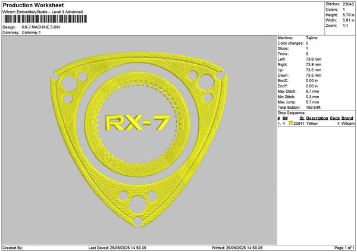Click the design name 'RX-7 MACHINE 5.8IN'

click(40, 27)
